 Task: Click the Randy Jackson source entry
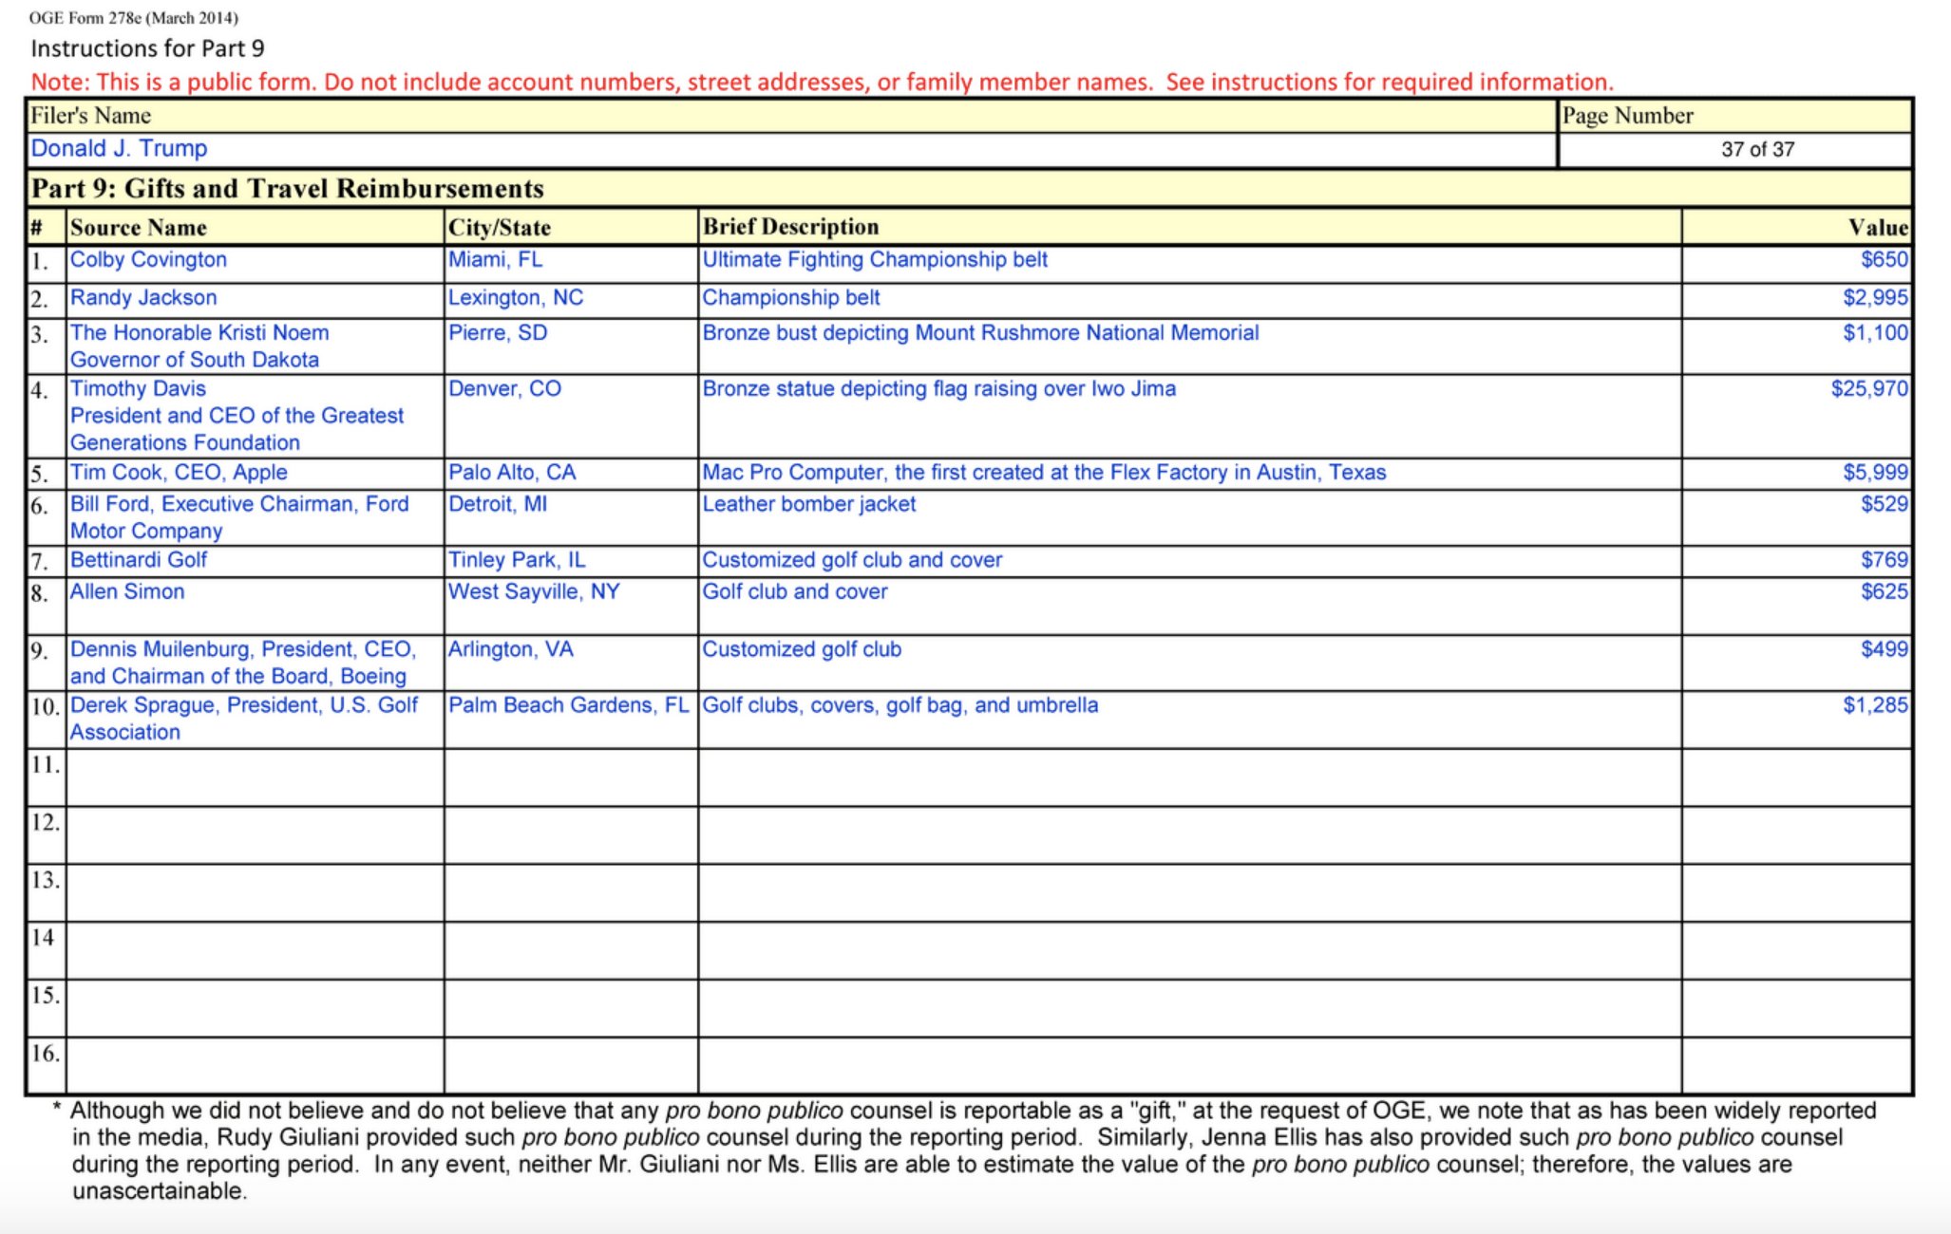click(x=143, y=298)
